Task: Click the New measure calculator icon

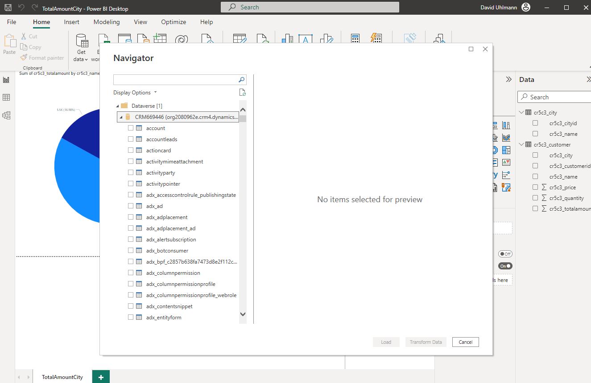Action: 355,39
